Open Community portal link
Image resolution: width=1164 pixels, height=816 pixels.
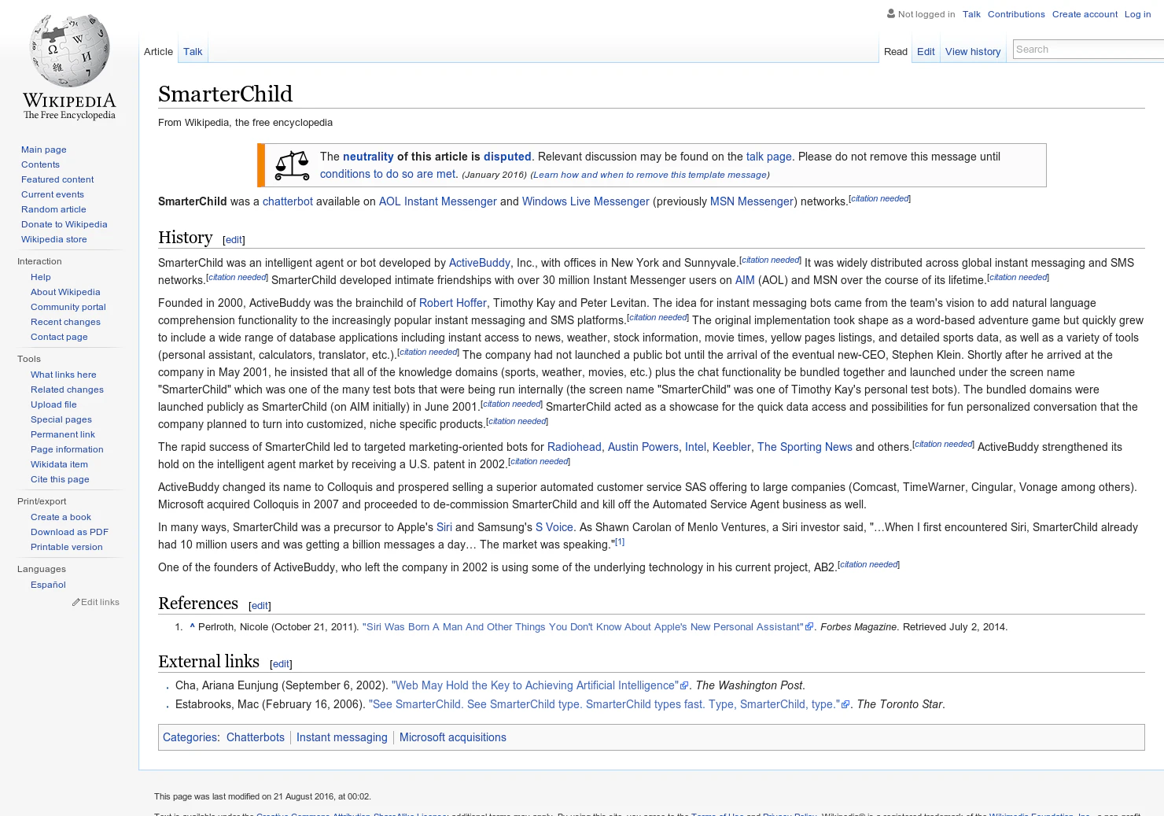coord(68,307)
